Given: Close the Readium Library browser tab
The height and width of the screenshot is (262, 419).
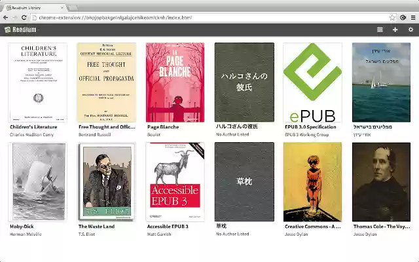Looking at the screenshot, I should pos(62,8).
